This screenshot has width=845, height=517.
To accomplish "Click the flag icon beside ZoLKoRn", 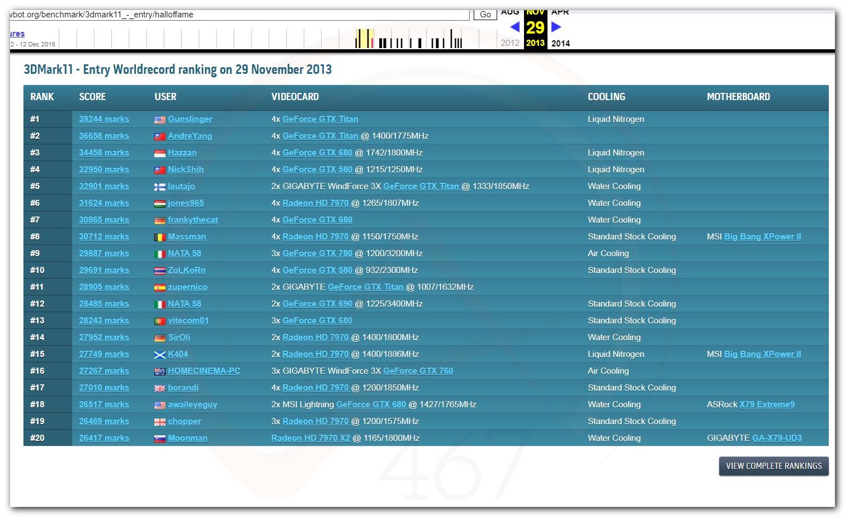I will (160, 270).
